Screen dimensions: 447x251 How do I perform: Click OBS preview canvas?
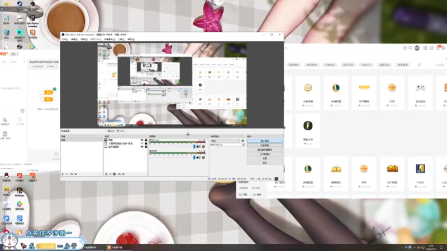172,85
